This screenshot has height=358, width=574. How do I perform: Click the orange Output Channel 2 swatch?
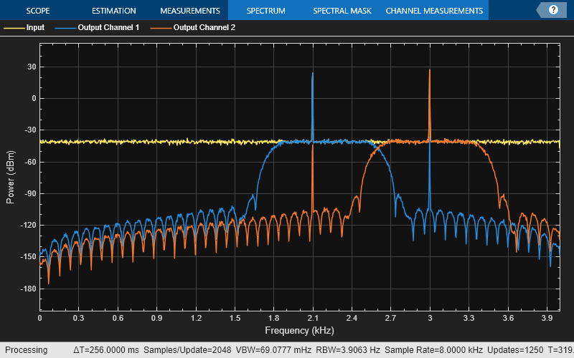(x=161, y=28)
